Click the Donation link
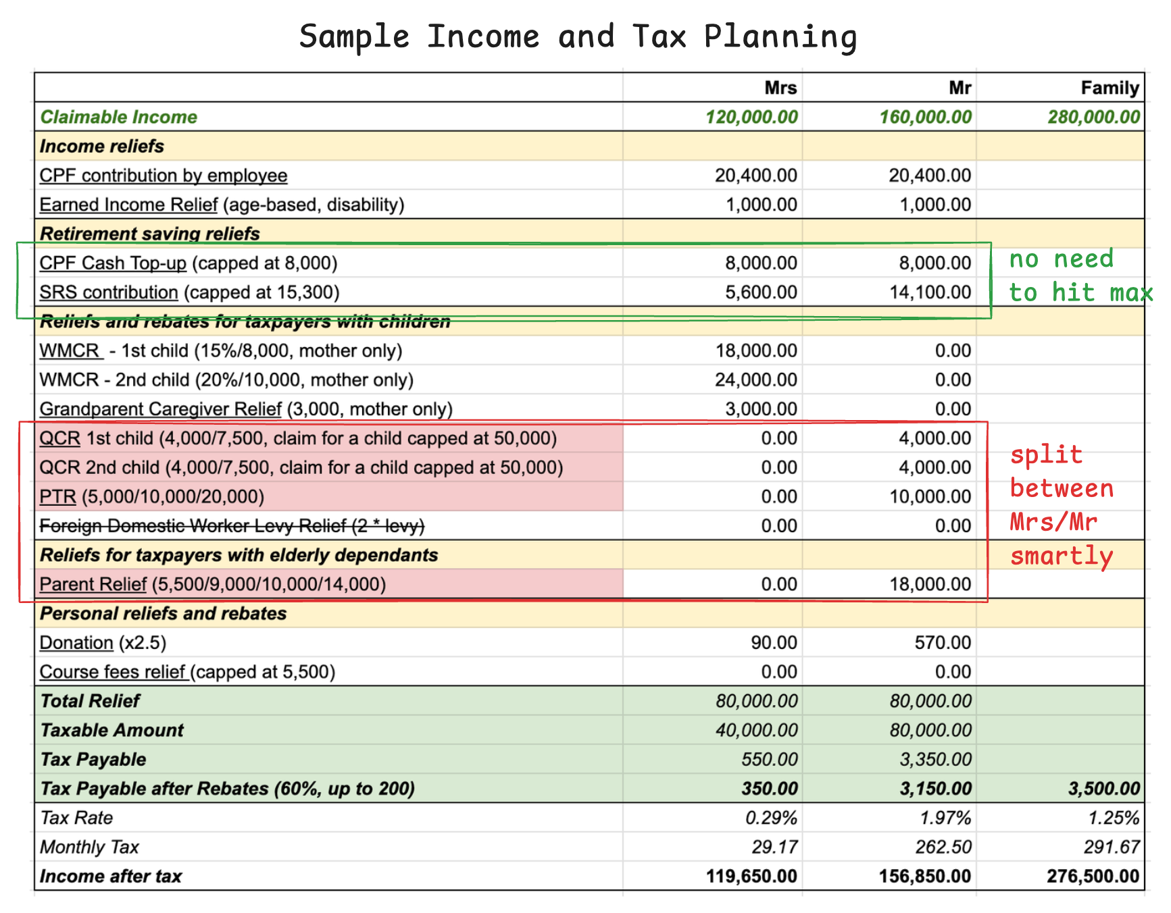 (x=76, y=643)
